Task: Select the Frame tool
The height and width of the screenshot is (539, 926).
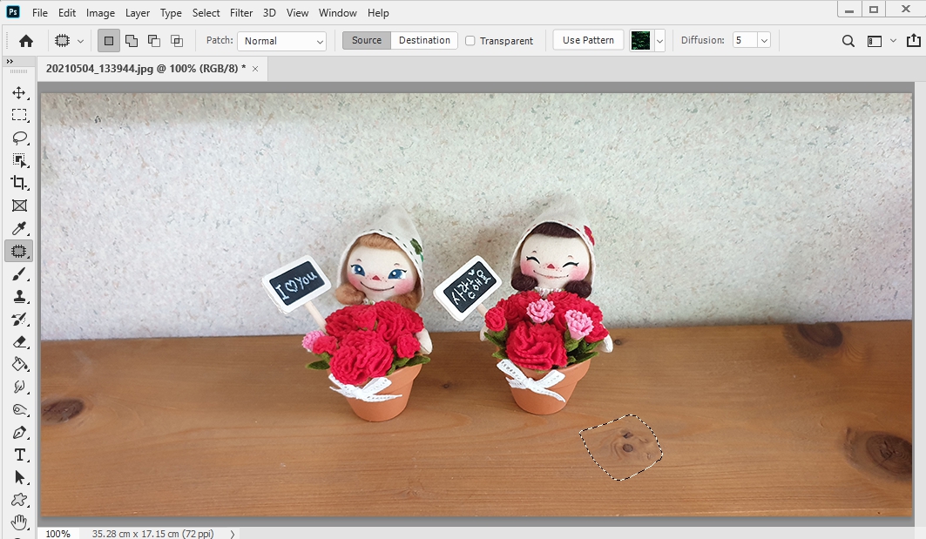Action: [19, 205]
